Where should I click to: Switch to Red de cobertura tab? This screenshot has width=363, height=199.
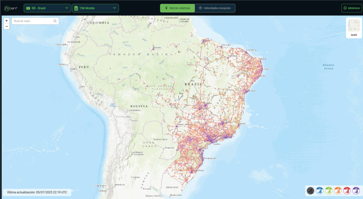pos(177,8)
